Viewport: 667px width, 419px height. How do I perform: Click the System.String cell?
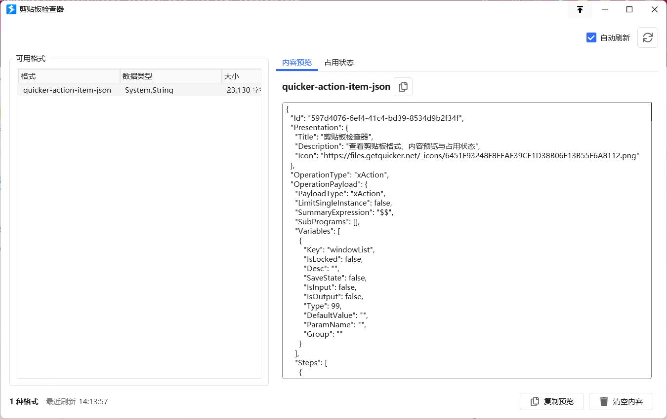click(149, 90)
